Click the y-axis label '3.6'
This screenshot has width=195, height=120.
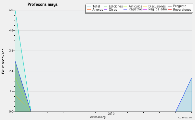tap(11, 51)
